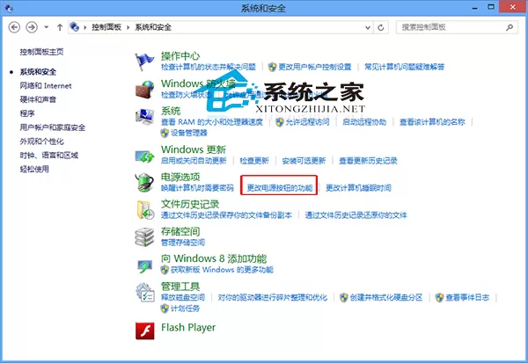
Task: Expand the address bar history dropdown
Action: pos(368,27)
